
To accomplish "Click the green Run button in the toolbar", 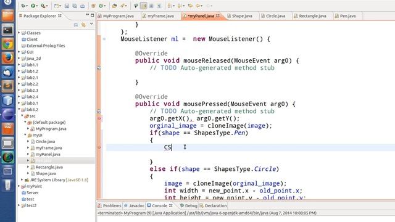I will pos(33,6).
